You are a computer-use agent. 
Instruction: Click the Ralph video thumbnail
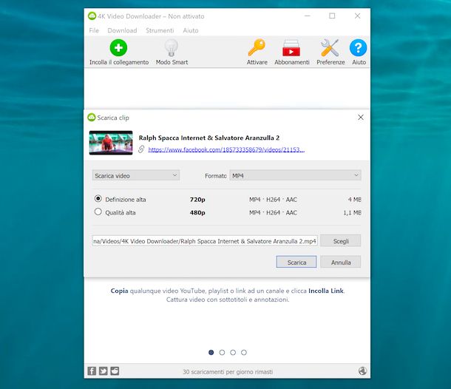click(111, 143)
